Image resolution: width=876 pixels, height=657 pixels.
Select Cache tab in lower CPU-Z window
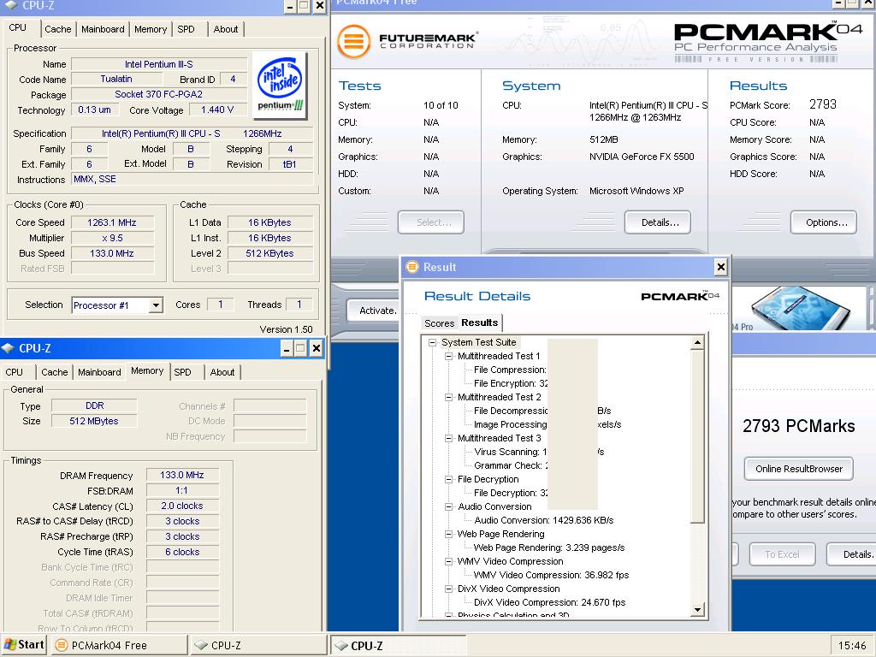coord(54,372)
